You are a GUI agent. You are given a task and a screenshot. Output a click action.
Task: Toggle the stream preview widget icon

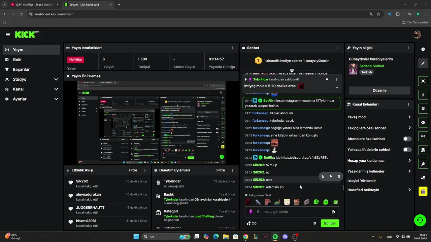coord(423,81)
